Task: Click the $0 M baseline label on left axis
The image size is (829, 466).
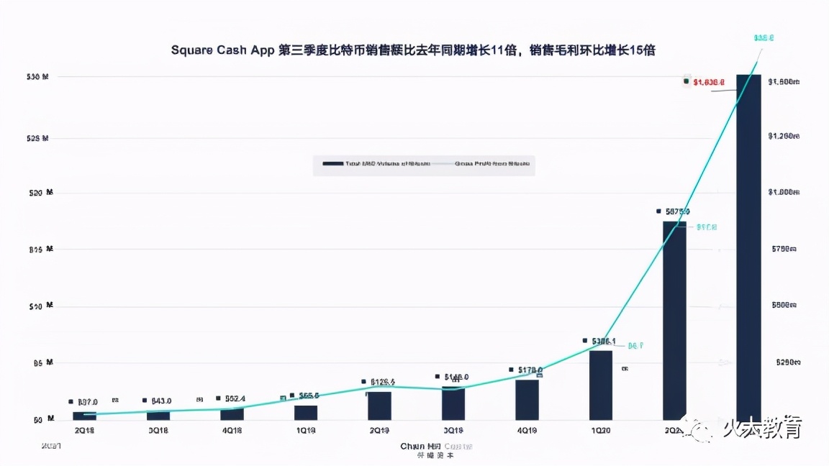Action: click(44, 419)
